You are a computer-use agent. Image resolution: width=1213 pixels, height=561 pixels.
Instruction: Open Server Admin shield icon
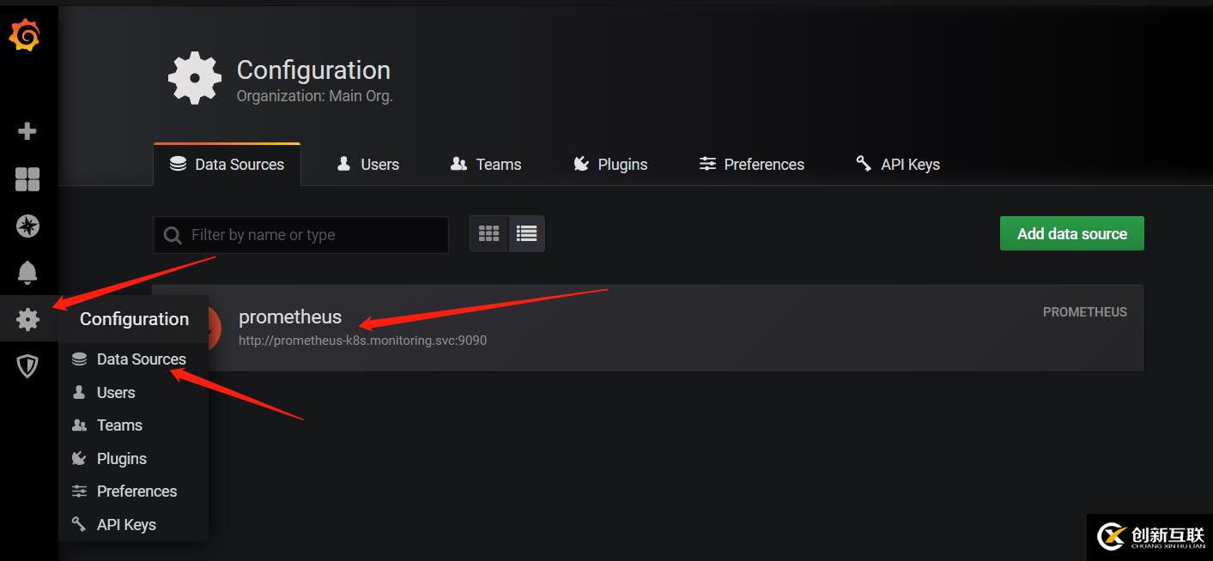(27, 366)
